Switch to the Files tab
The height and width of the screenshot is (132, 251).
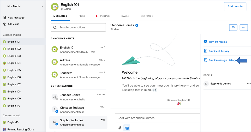click(82, 16)
